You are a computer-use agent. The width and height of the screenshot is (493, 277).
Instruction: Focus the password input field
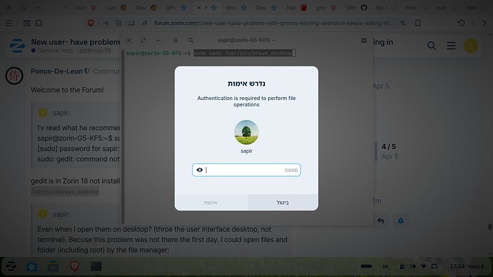pos(246,170)
